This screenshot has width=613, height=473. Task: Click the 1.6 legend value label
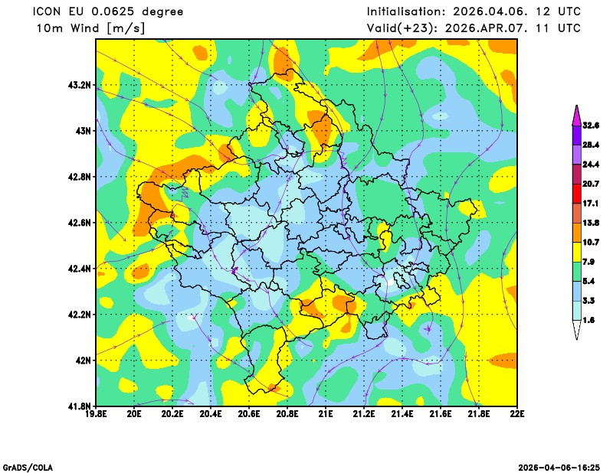(588, 321)
